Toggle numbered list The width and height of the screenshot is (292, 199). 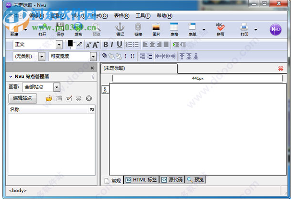(x=129, y=45)
